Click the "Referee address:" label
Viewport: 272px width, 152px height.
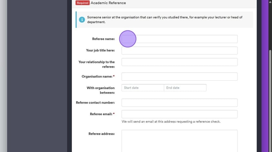101,134
